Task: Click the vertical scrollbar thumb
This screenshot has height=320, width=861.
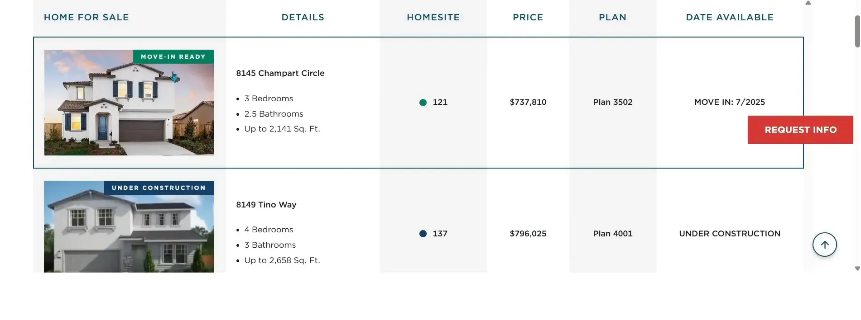Action: click(x=857, y=31)
